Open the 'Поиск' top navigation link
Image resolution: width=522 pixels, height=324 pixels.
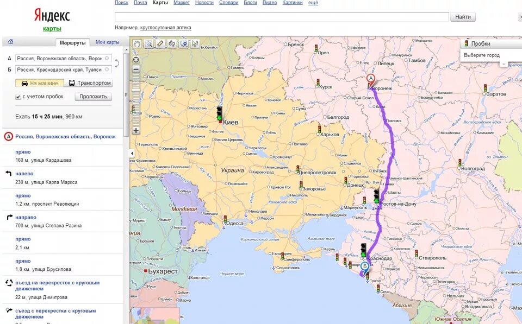click(x=121, y=3)
